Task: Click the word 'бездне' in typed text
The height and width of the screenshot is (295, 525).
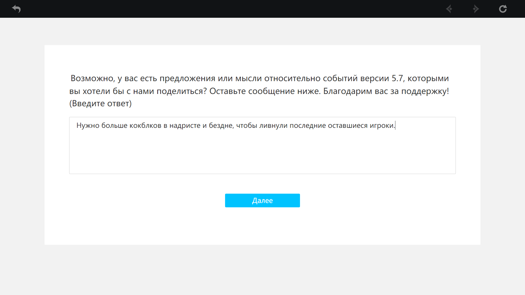Action: pos(221,125)
